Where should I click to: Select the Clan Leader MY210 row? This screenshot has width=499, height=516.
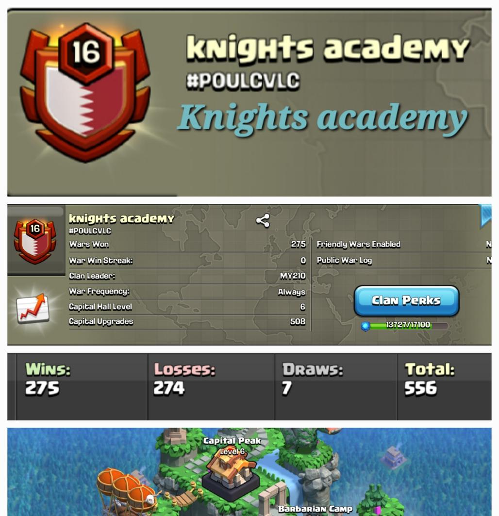pyautogui.click(x=187, y=276)
